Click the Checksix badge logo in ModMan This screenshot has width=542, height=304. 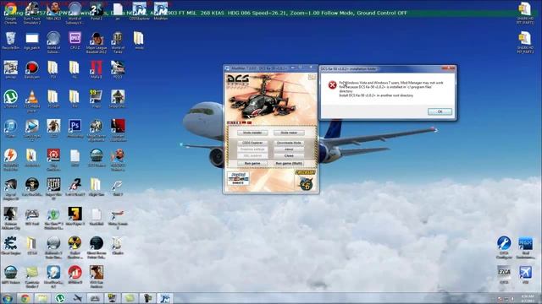(305, 181)
